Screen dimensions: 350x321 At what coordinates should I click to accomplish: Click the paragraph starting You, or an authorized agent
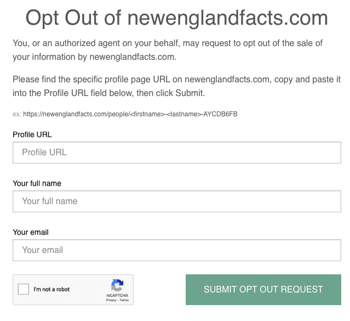(168, 50)
